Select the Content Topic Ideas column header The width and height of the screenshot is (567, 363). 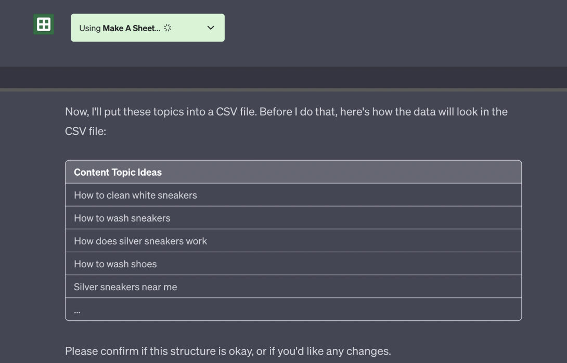coord(118,172)
